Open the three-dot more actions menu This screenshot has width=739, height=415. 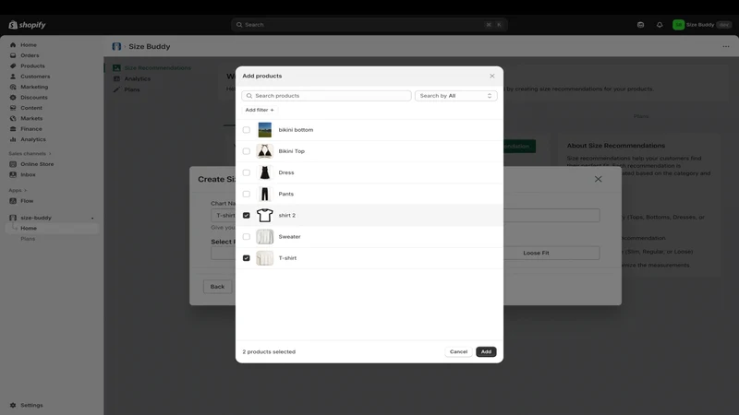(726, 47)
